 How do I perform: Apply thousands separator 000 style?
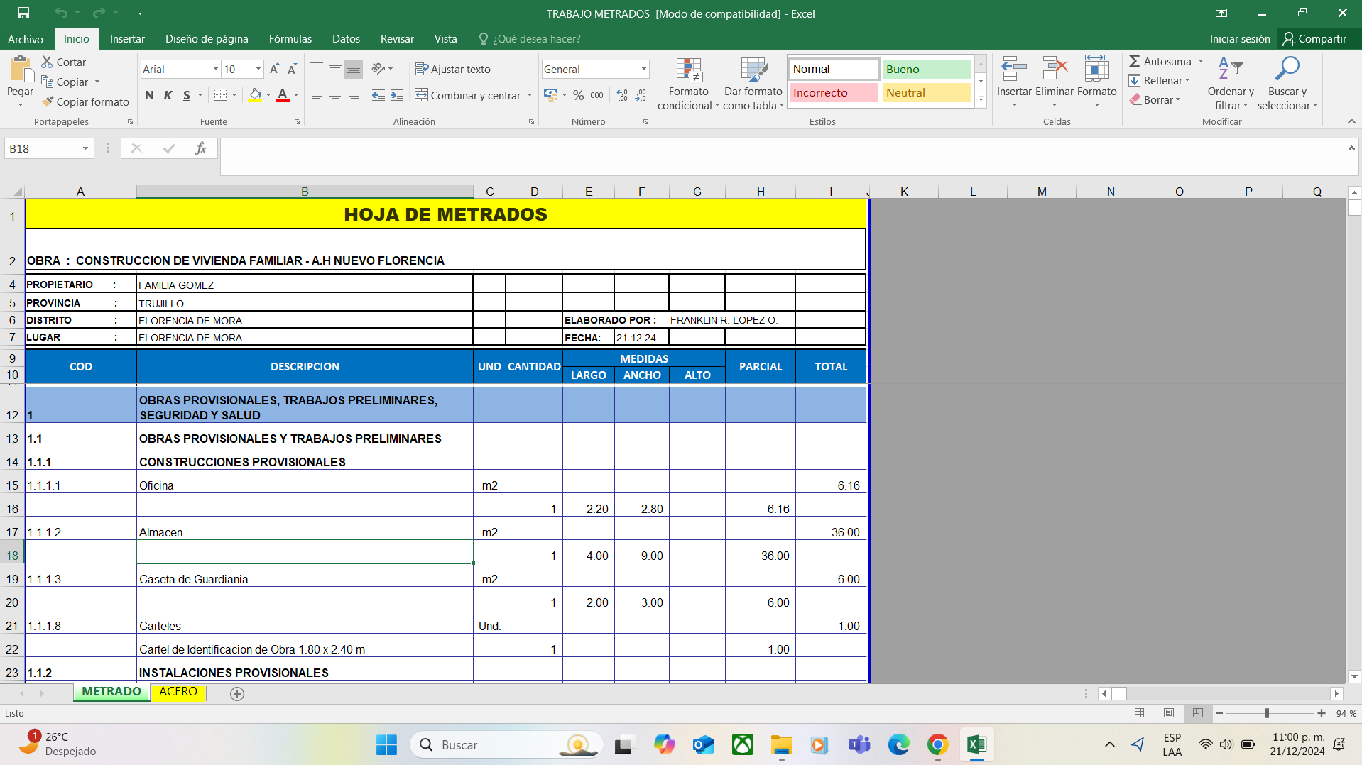click(x=597, y=95)
